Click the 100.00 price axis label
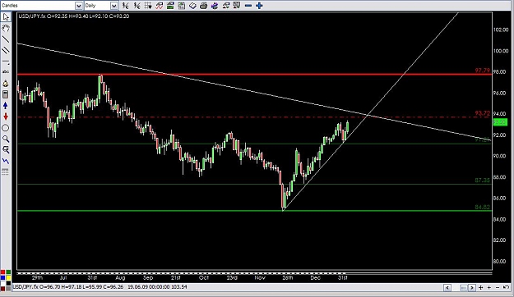Screen dimensions: 514x297 (x=501, y=51)
